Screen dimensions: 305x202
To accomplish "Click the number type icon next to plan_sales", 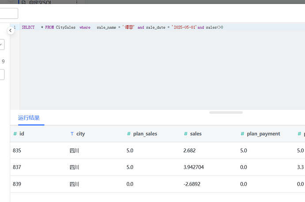I will [129, 134].
